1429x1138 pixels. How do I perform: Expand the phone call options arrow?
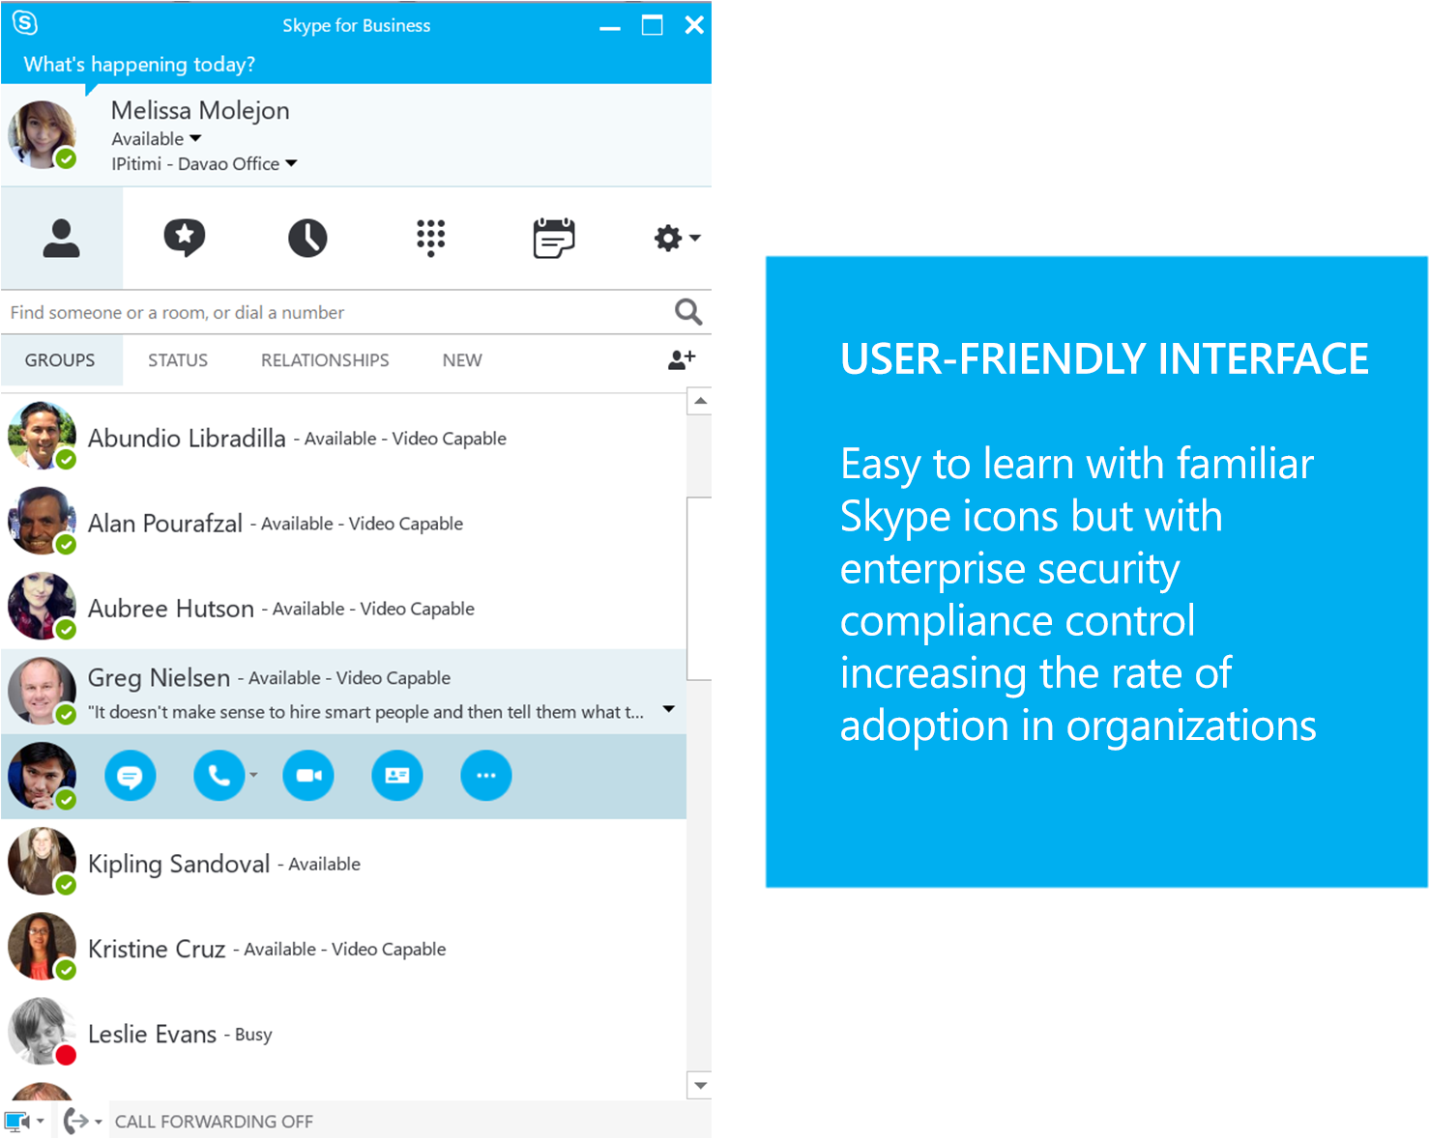253,775
